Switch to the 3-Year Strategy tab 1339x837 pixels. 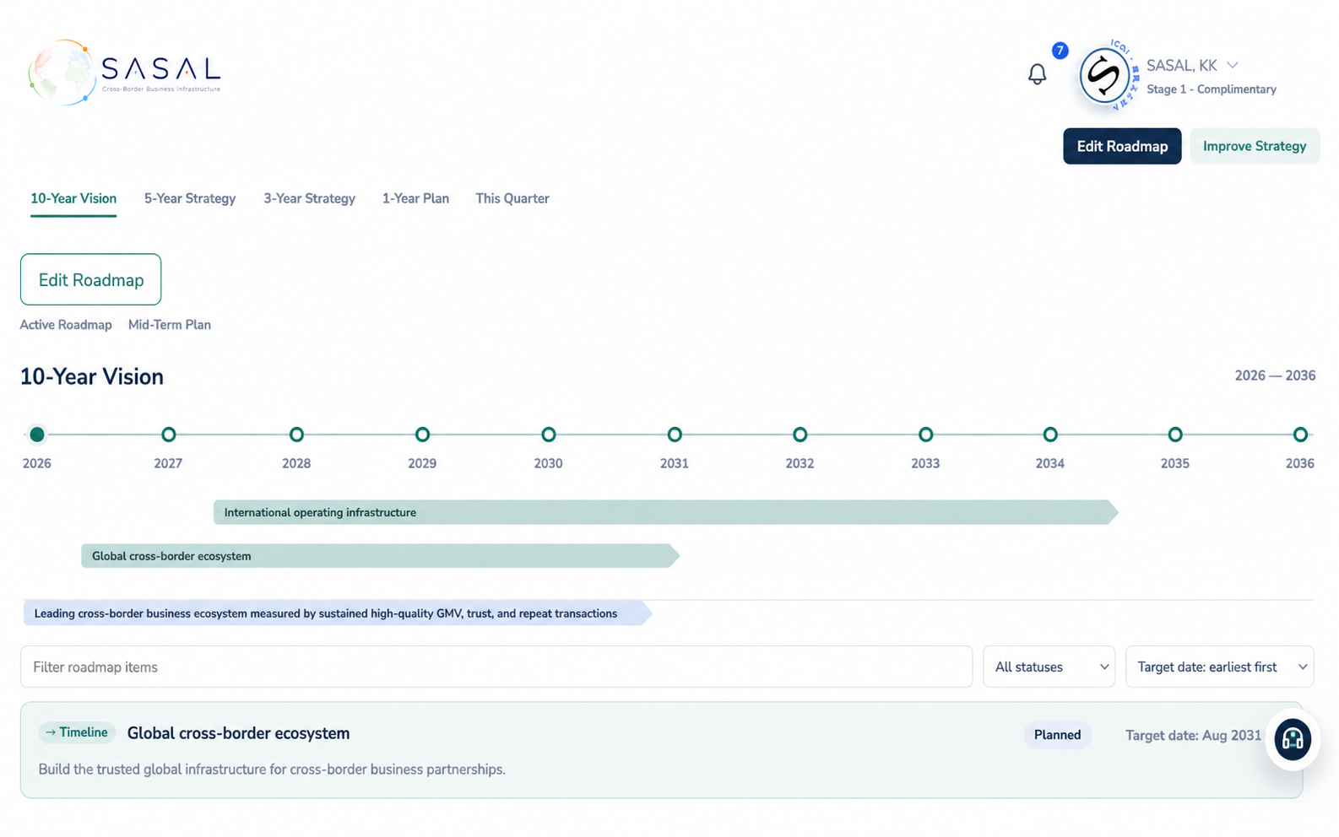[x=309, y=199]
